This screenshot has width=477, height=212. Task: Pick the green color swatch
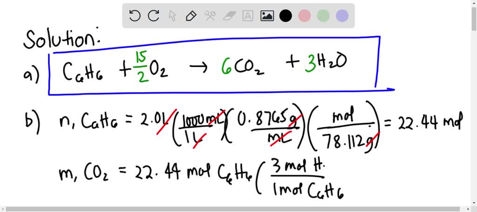323,16
